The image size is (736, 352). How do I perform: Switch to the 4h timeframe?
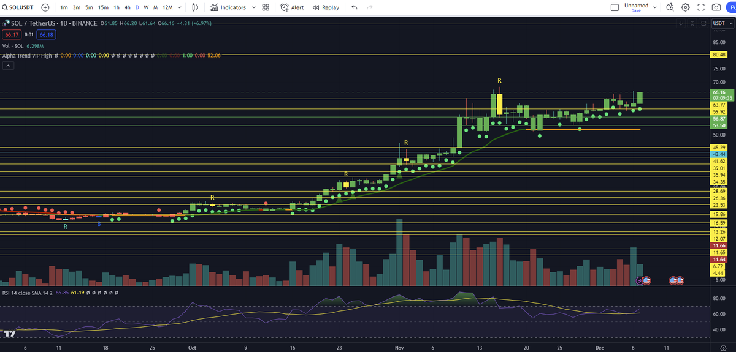tap(127, 7)
